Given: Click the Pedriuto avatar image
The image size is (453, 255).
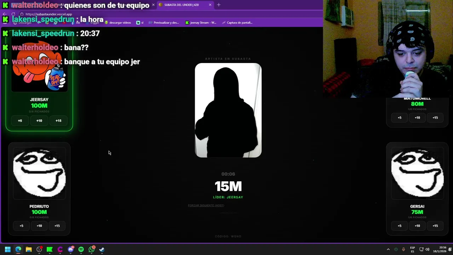Looking at the screenshot, I should point(39,173).
